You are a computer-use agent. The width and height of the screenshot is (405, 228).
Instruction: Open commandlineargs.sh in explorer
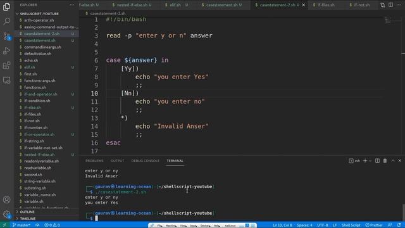[42, 47]
